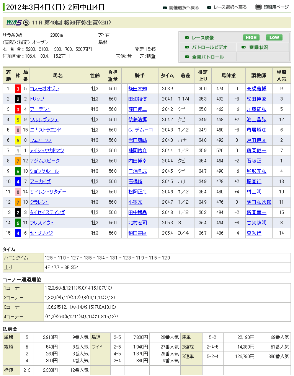Click the printer icon for print page
294x376 pixels.
[258, 7]
